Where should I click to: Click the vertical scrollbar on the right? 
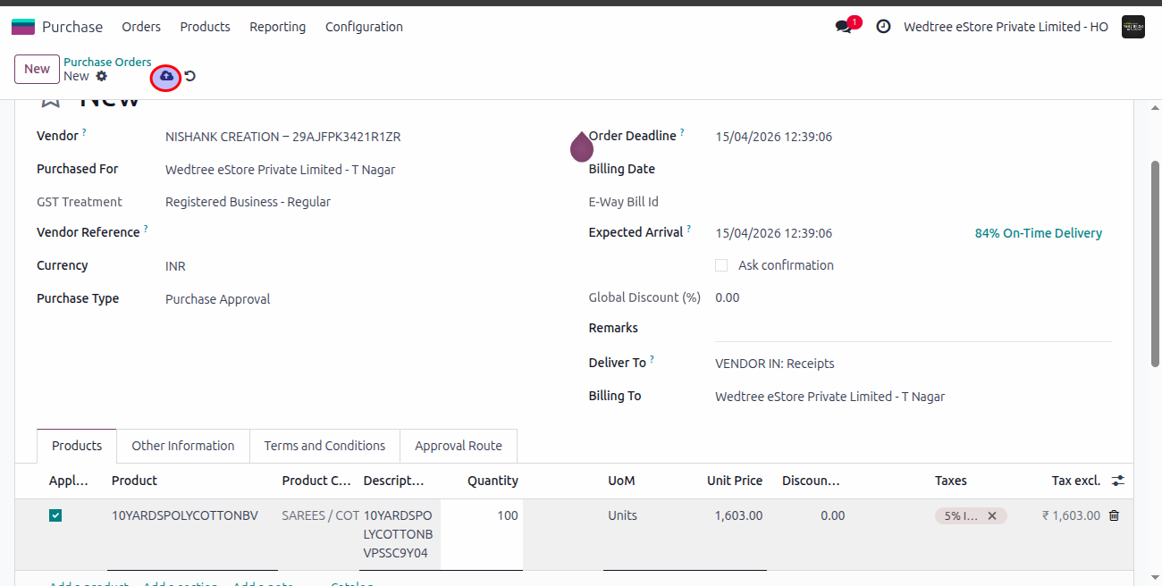pyautogui.click(x=1155, y=264)
